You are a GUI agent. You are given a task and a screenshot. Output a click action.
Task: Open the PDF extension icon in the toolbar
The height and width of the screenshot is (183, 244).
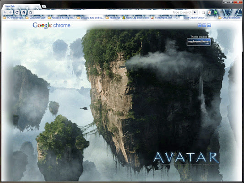(x=209, y=12)
